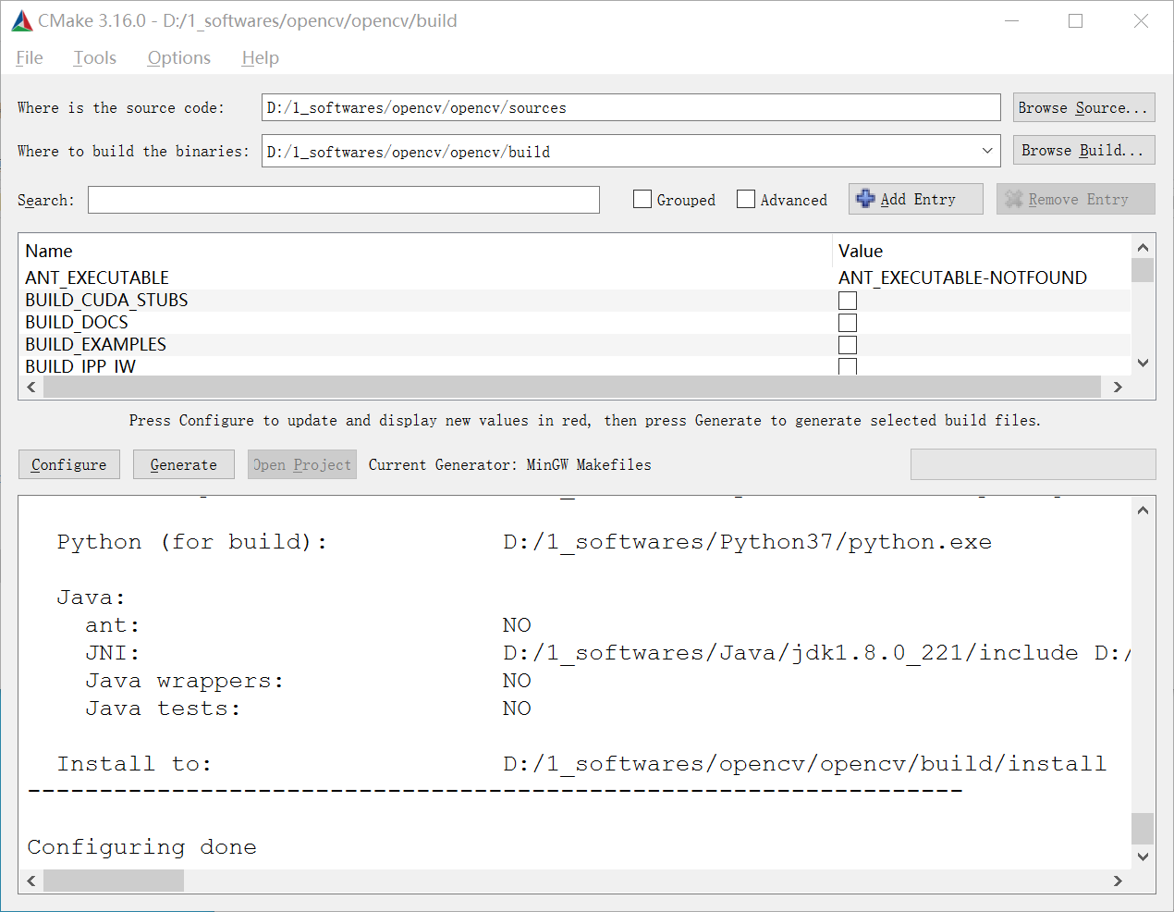Open the File menu

click(29, 57)
